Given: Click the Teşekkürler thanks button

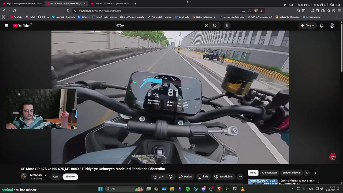Looking at the screenshot, I should tap(223, 177).
